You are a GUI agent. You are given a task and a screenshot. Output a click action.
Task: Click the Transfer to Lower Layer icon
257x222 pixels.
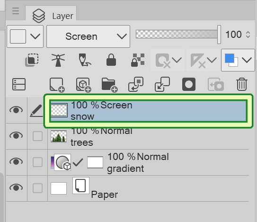tap(136, 84)
